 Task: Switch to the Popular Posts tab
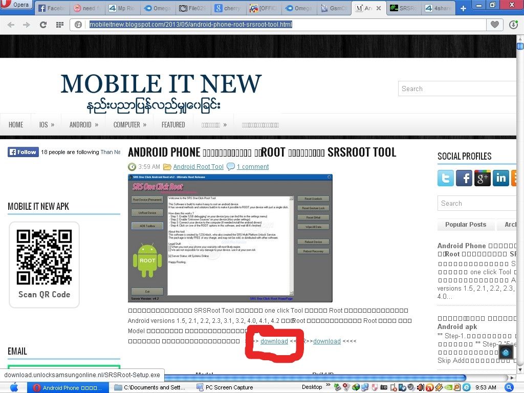466,225
